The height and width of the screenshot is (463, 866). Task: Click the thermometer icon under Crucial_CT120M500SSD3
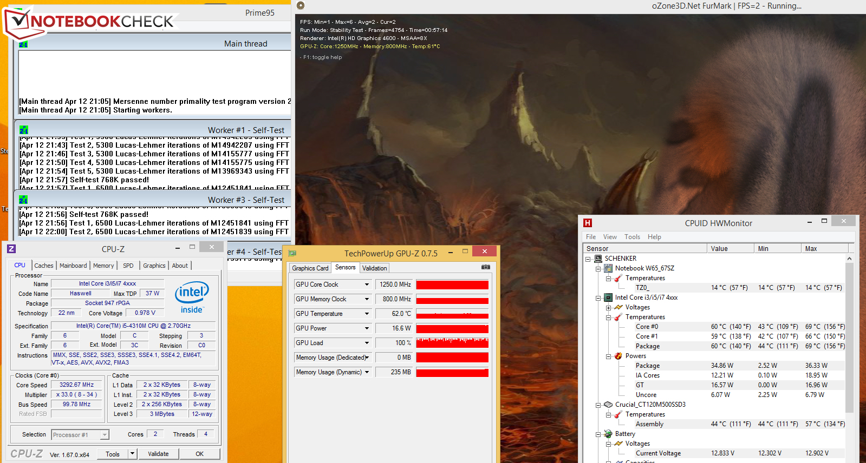[x=618, y=414]
